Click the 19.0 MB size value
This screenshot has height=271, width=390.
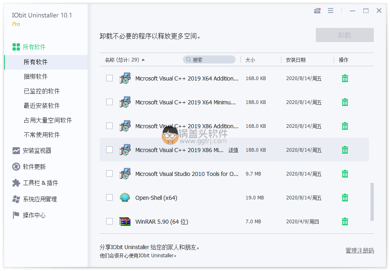tap(255, 197)
